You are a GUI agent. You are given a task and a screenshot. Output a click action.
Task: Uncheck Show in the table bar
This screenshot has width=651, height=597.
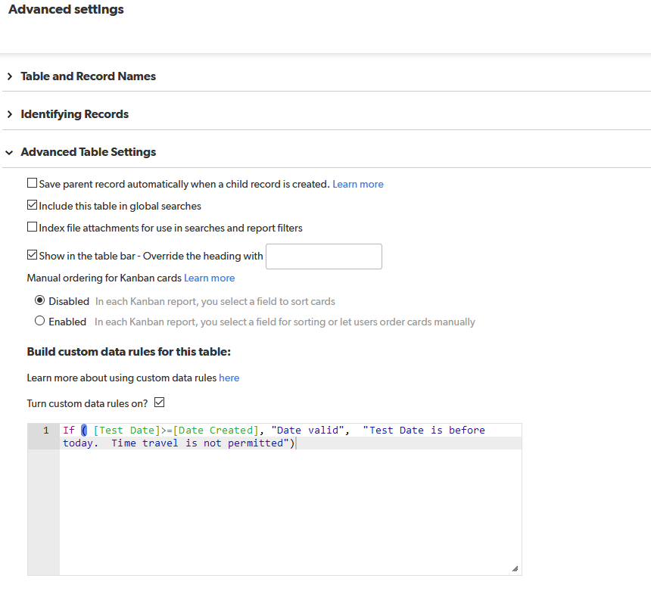click(32, 255)
